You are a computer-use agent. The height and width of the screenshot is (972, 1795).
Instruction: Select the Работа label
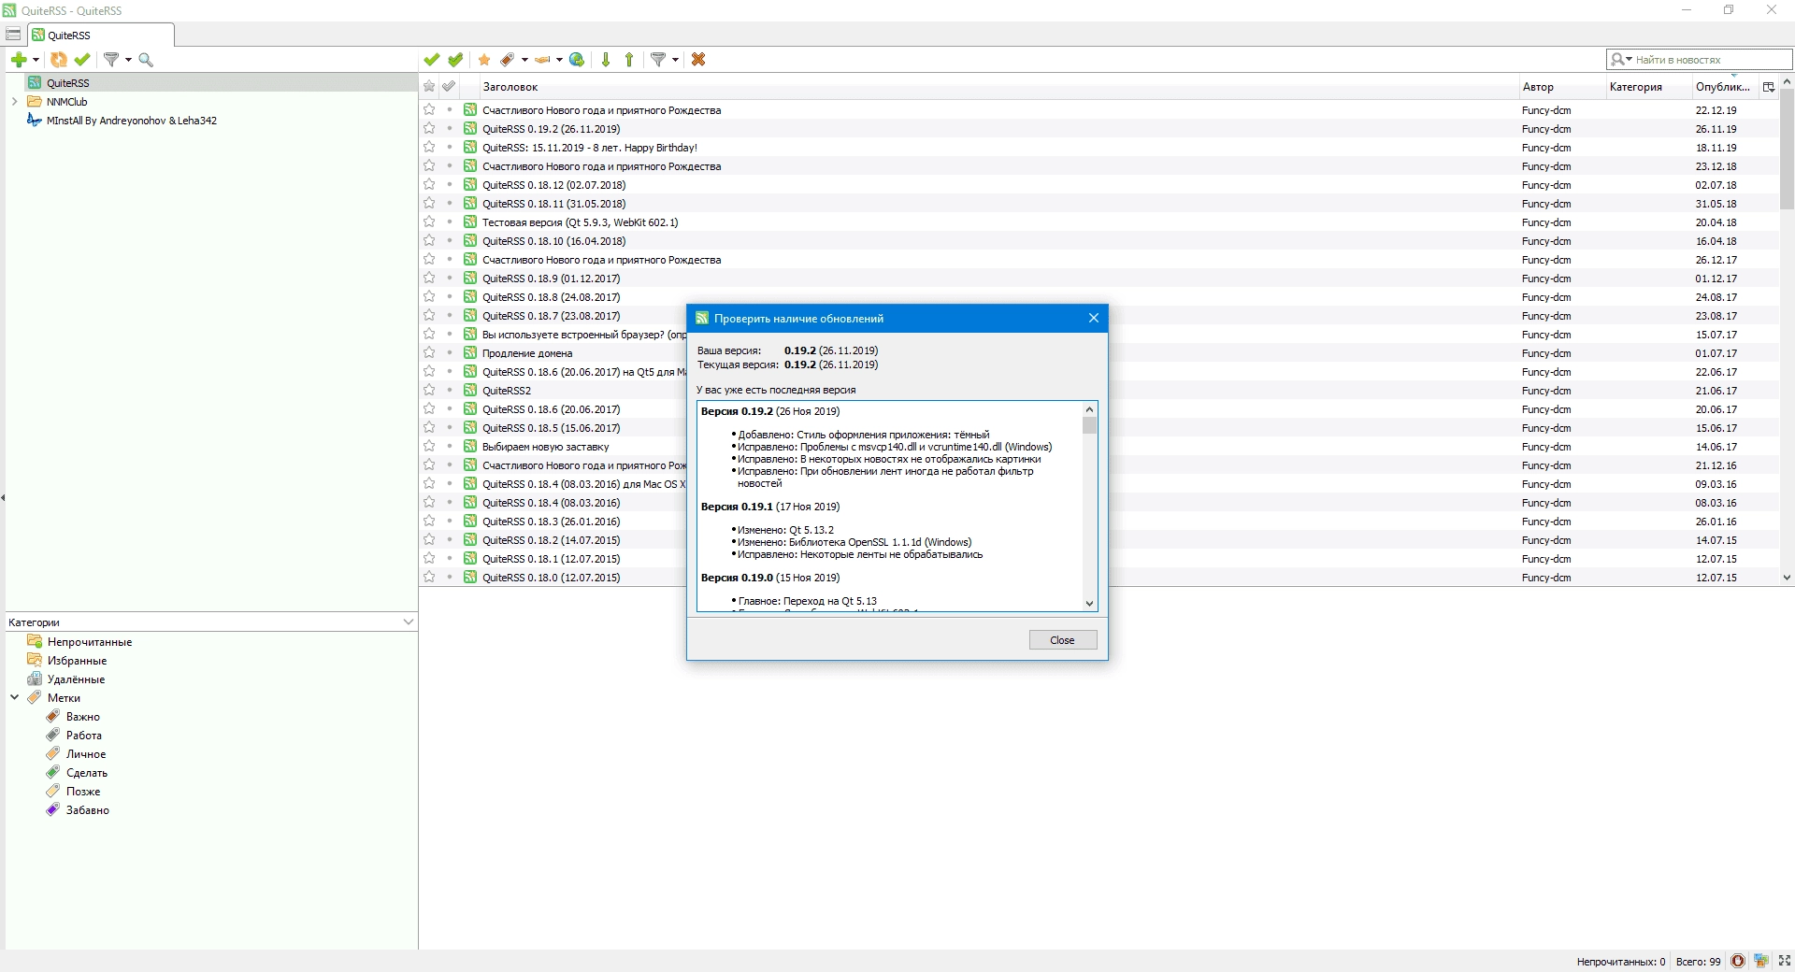pyautogui.click(x=83, y=736)
